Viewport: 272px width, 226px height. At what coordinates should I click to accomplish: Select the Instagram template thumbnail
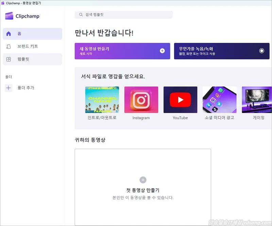tap(141, 100)
